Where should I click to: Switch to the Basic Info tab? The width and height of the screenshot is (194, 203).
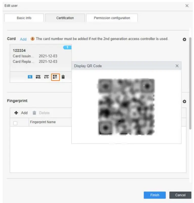click(24, 18)
